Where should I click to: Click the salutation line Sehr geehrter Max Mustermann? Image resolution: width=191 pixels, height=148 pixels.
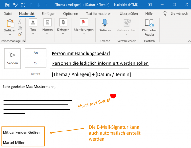[x=29, y=87]
